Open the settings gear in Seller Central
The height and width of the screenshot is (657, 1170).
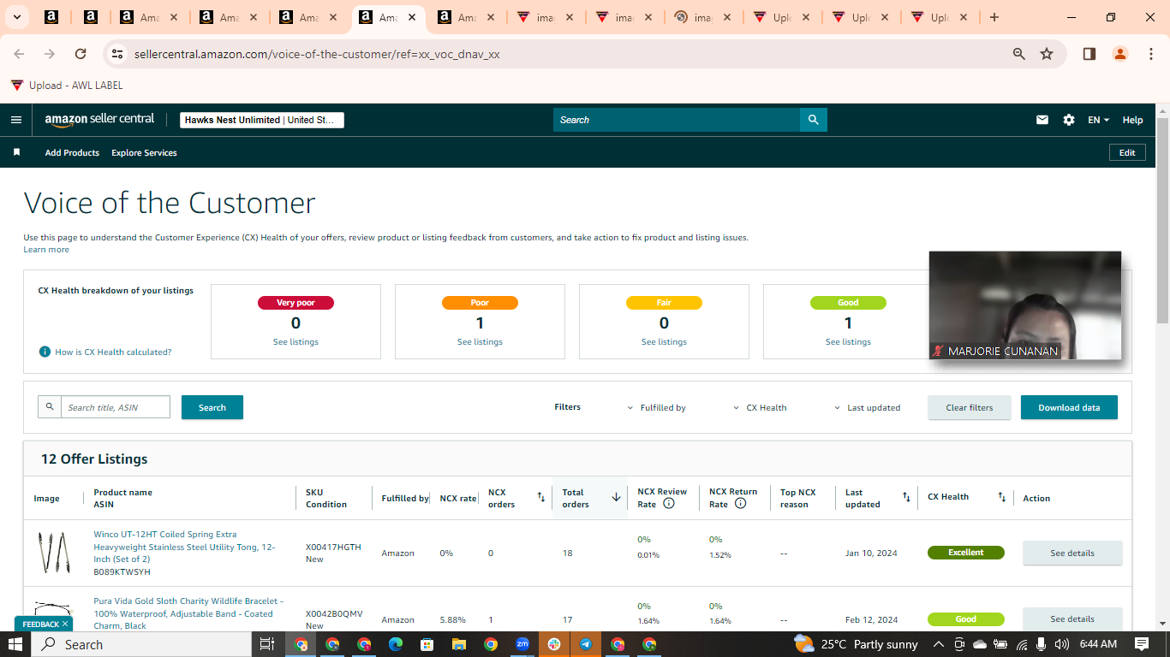[1069, 120]
